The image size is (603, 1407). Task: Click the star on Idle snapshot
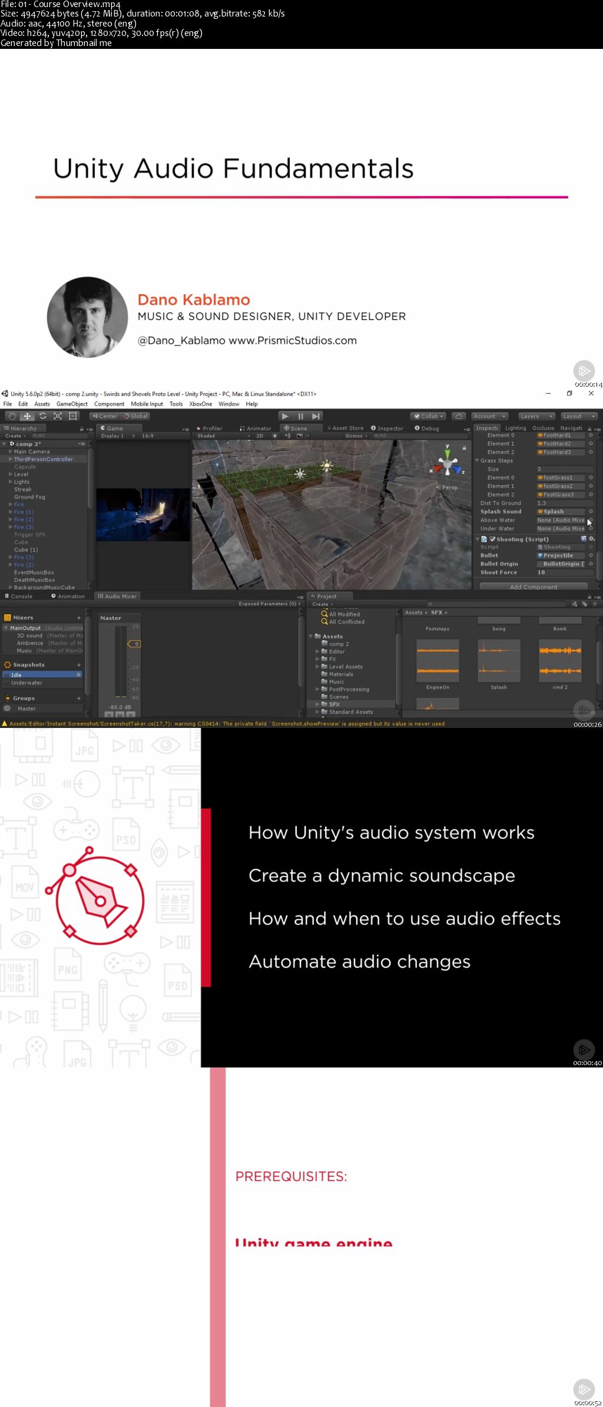coord(78,674)
